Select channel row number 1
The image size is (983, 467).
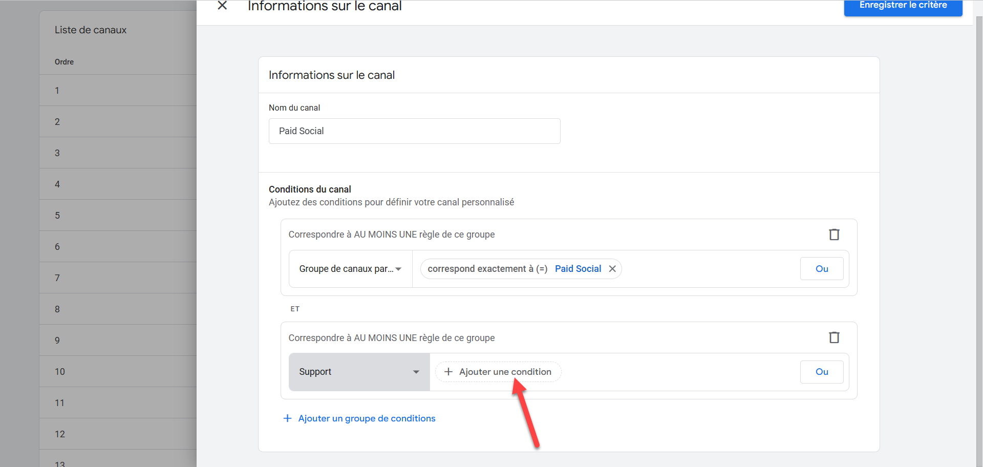pyautogui.click(x=118, y=91)
